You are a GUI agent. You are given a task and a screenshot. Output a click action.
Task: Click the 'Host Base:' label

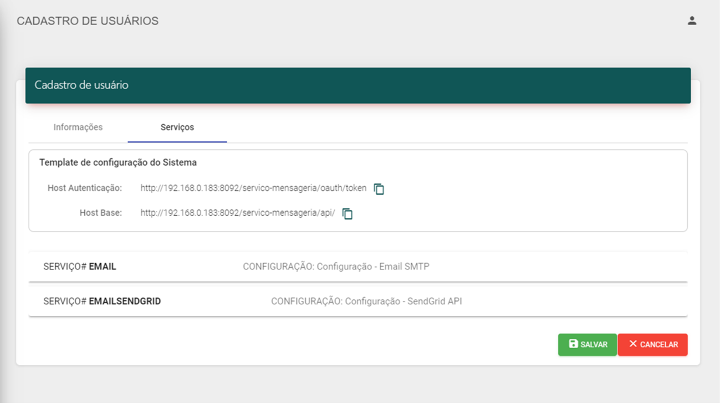pos(101,213)
